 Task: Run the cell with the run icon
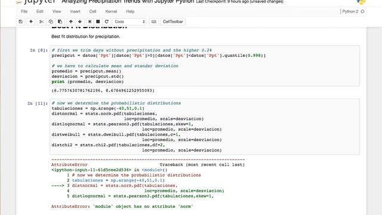90,21
